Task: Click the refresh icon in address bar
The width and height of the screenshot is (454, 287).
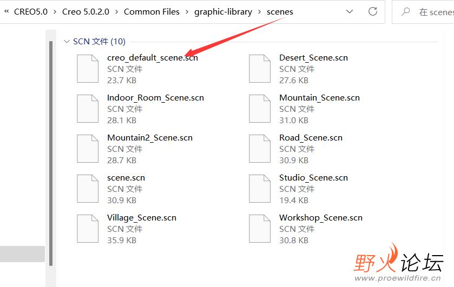Action: [x=373, y=11]
